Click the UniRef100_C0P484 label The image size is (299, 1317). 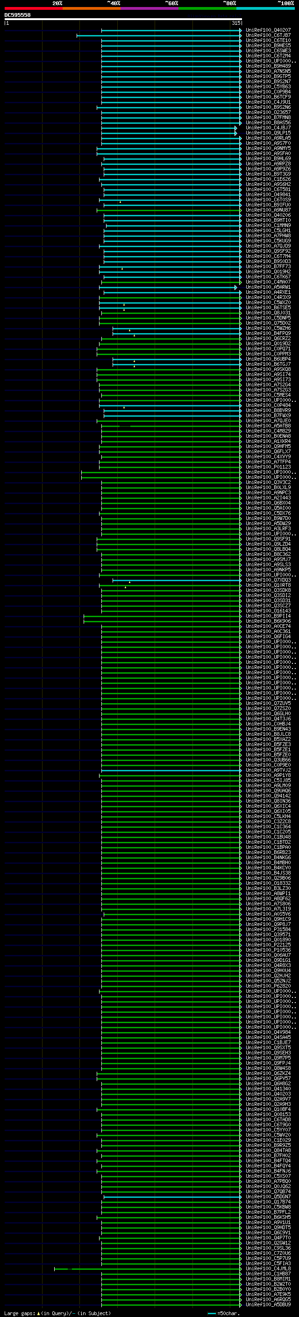click(x=268, y=406)
